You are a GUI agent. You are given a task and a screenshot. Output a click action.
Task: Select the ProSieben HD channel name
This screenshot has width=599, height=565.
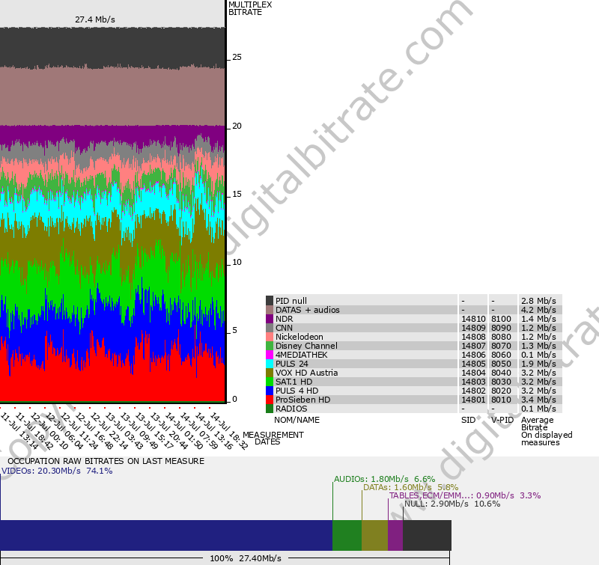[303, 400]
